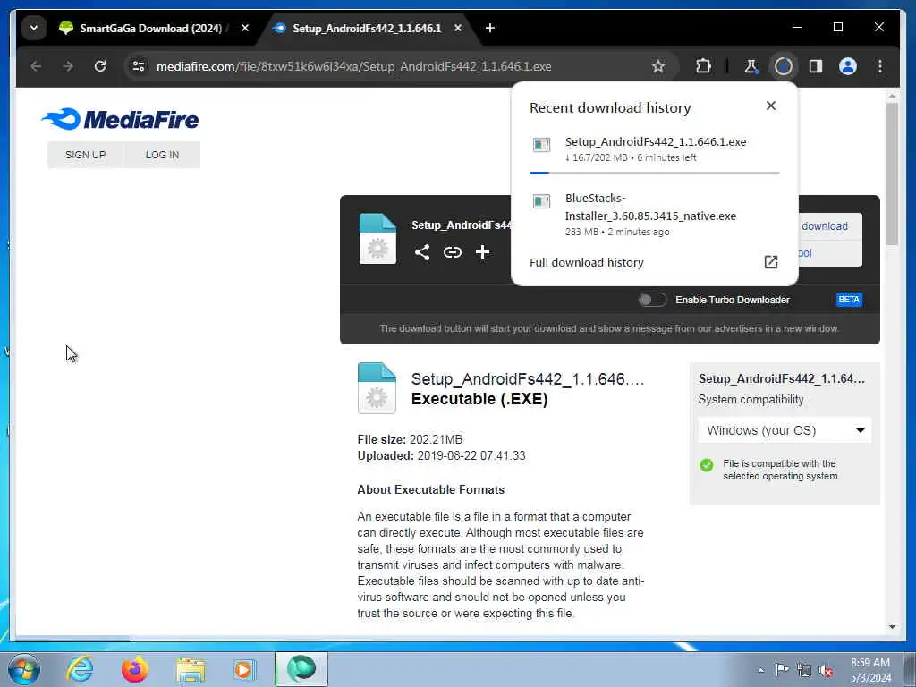Screen dimensions: 916x687
Task: Bookmark this page with star icon
Action: pyautogui.click(x=658, y=66)
